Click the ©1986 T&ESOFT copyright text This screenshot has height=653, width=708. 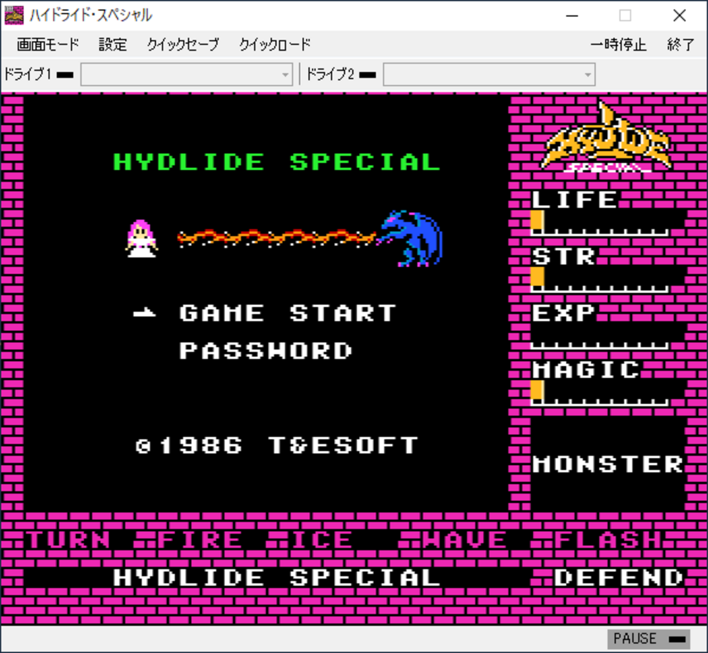tap(277, 446)
